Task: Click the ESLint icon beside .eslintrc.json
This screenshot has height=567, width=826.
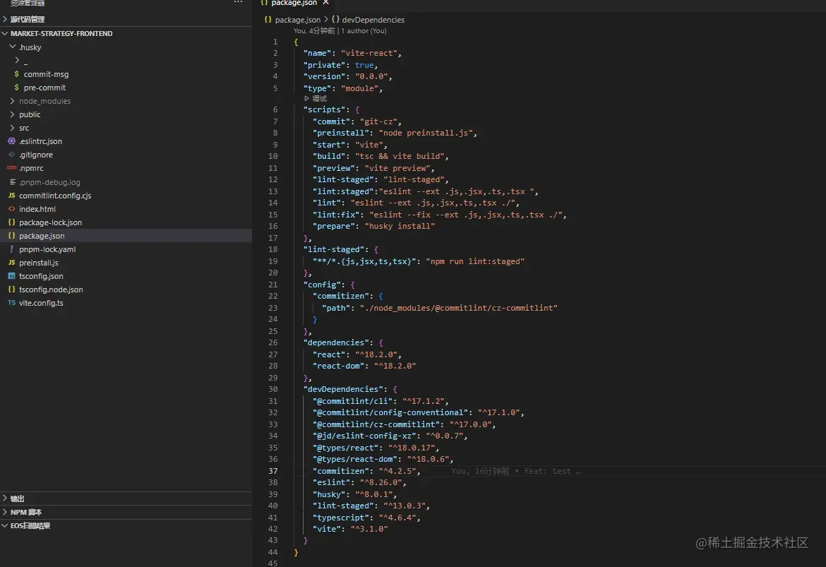Action: click(x=11, y=141)
